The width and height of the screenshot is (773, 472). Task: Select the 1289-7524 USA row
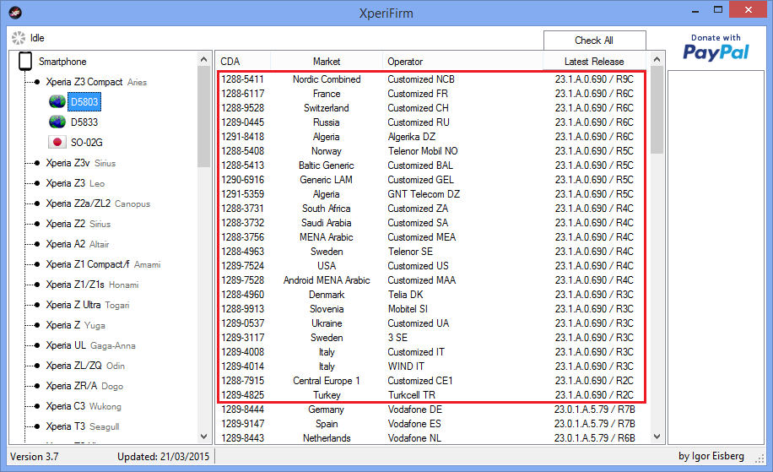[431, 265]
